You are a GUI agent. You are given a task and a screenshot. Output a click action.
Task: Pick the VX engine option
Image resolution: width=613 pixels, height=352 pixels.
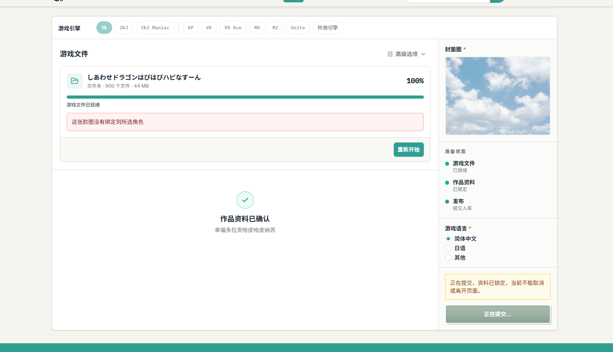[x=209, y=28]
